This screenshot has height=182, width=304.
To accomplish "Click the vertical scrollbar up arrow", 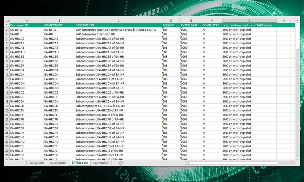I will click(x=297, y=20).
